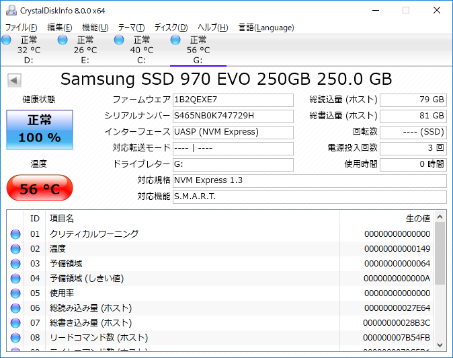Select the リードコマンド数 (ホスト) row name

[x=99, y=338]
